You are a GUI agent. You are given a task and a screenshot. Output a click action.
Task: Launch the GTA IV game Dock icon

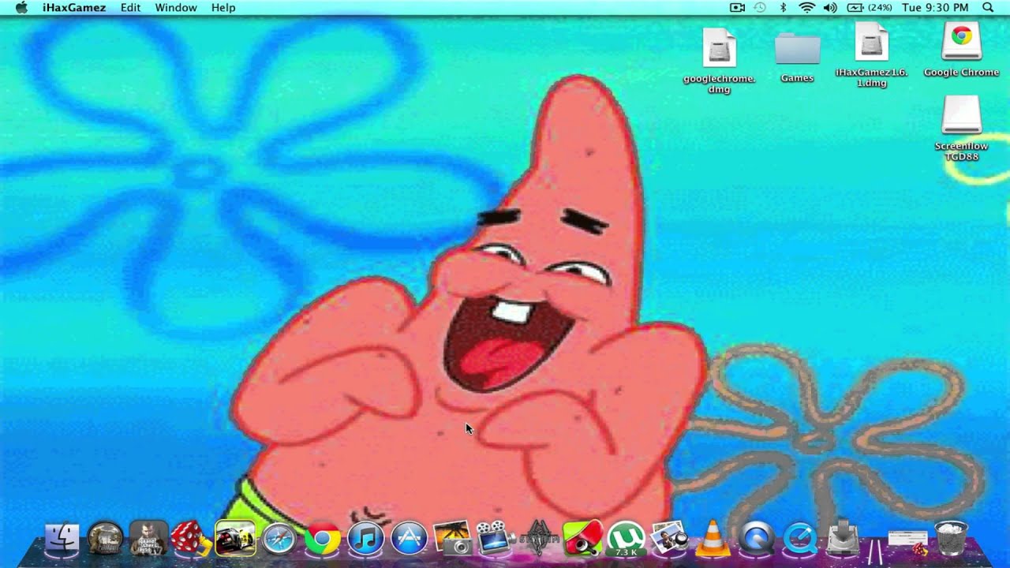148,539
